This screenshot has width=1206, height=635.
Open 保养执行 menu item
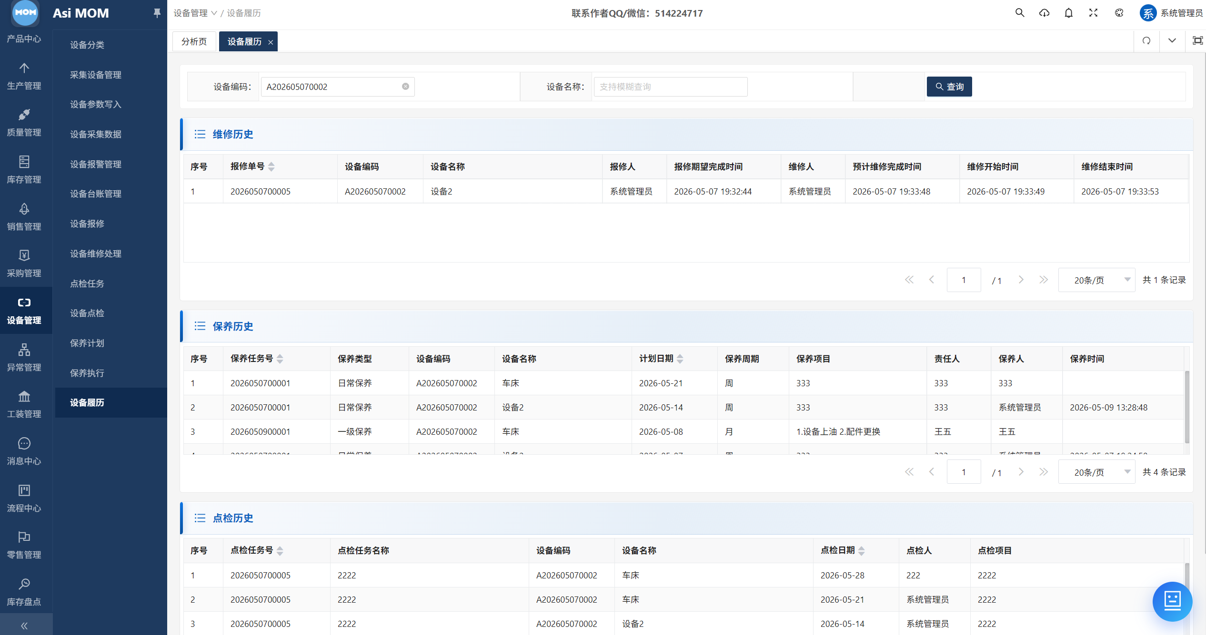coord(87,373)
